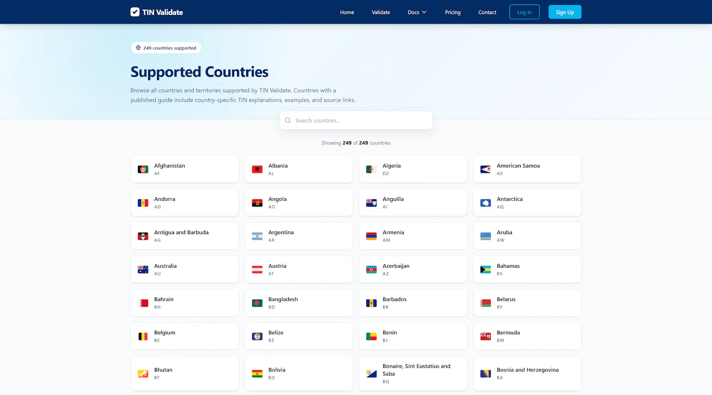712x395 pixels.
Task: Click the American Samoa name text
Action: 518,166
